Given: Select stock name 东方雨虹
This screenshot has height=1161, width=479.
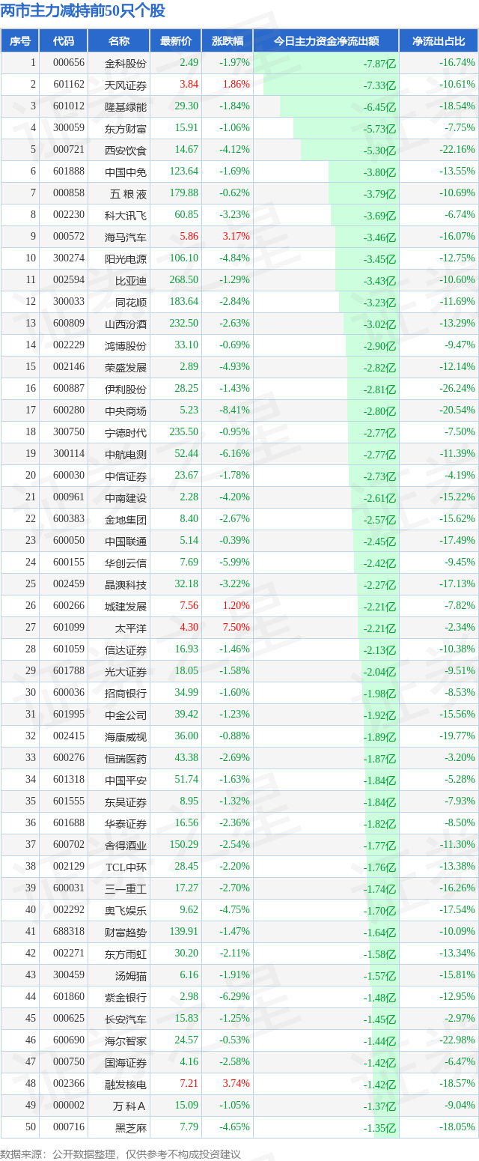Looking at the screenshot, I should pos(126,954).
